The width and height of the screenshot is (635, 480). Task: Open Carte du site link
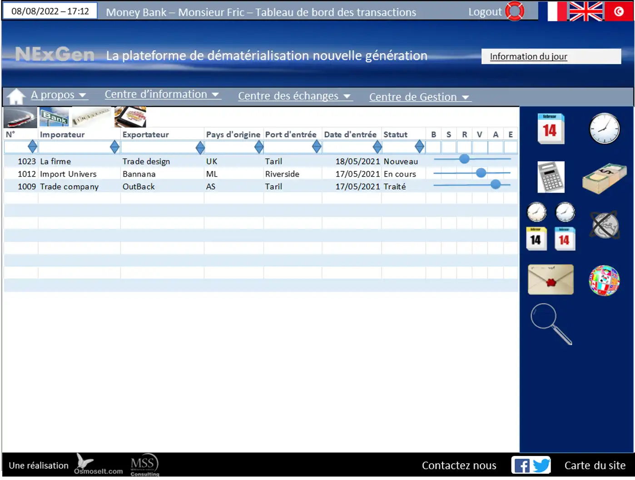[x=595, y=465]
